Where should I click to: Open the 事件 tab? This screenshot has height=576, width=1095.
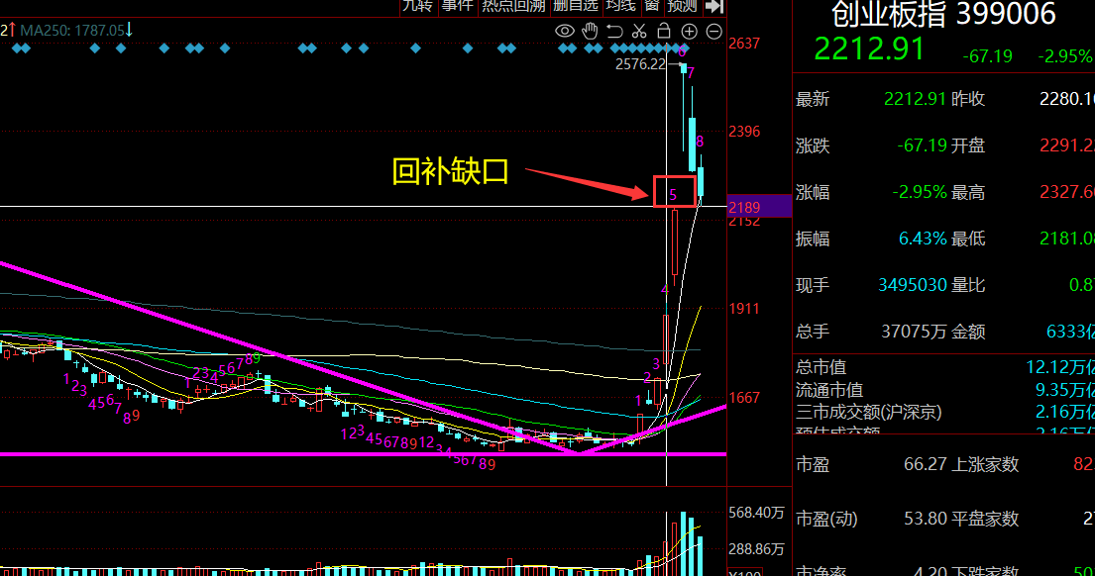pyautogui.click(x=457, y=6)
